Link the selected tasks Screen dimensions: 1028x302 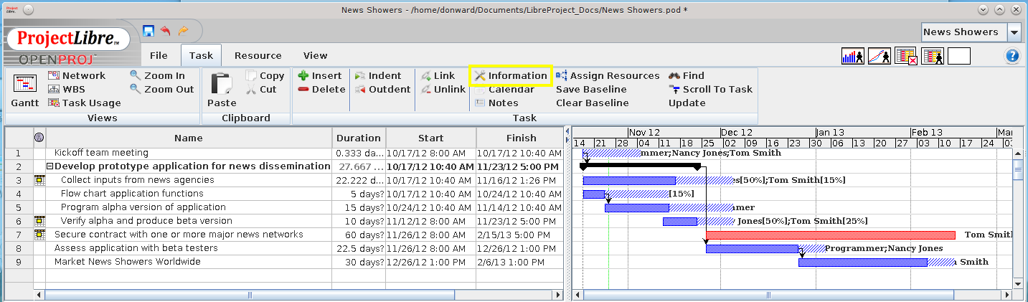pyautogui.click(x=438, y=75)
